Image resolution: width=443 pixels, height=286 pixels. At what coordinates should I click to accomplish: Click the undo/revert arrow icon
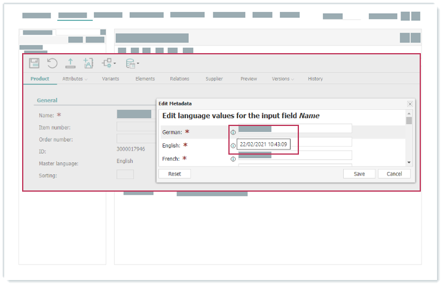52,63
